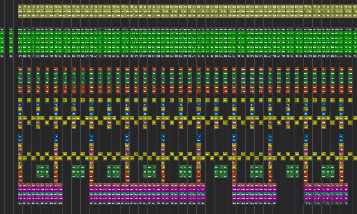The width and height of the screenshot is (357, 214).
Task: Click the first orange A#3 note block
Action: (20, 69)
